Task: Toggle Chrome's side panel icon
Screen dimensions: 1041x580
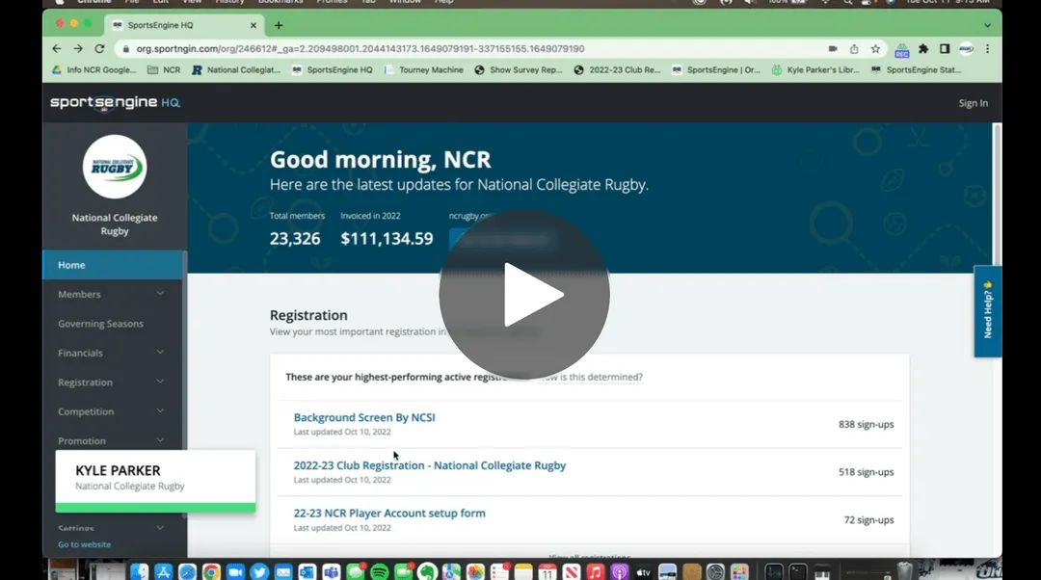Action: coord(945,48)
